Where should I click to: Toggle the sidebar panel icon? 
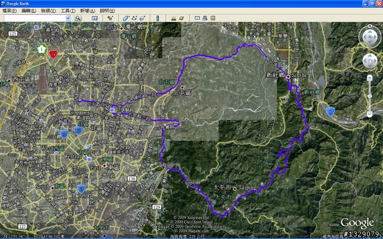[95, 18]
